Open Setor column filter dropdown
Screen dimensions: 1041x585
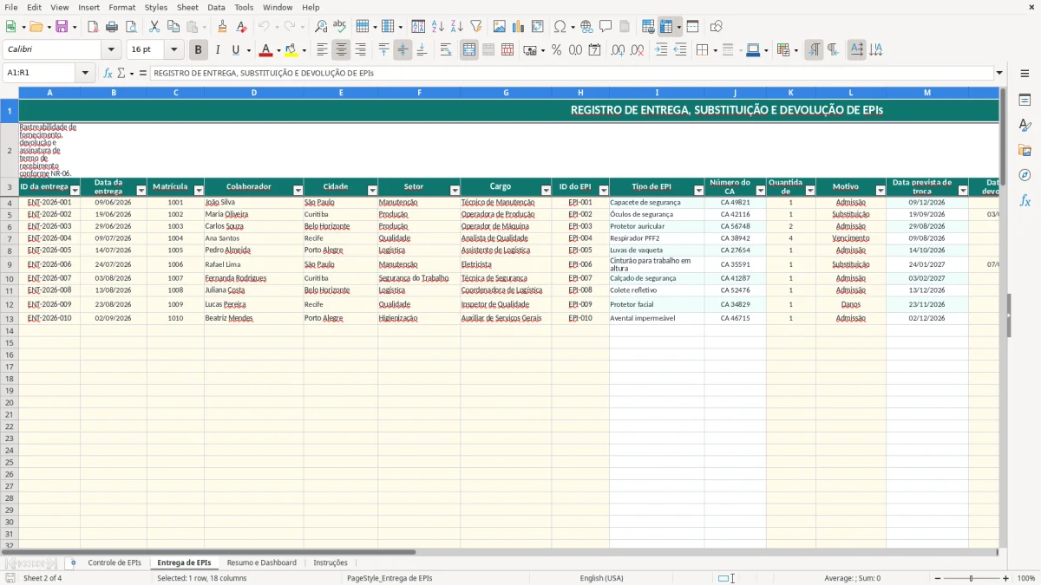[x=455, y=191]
